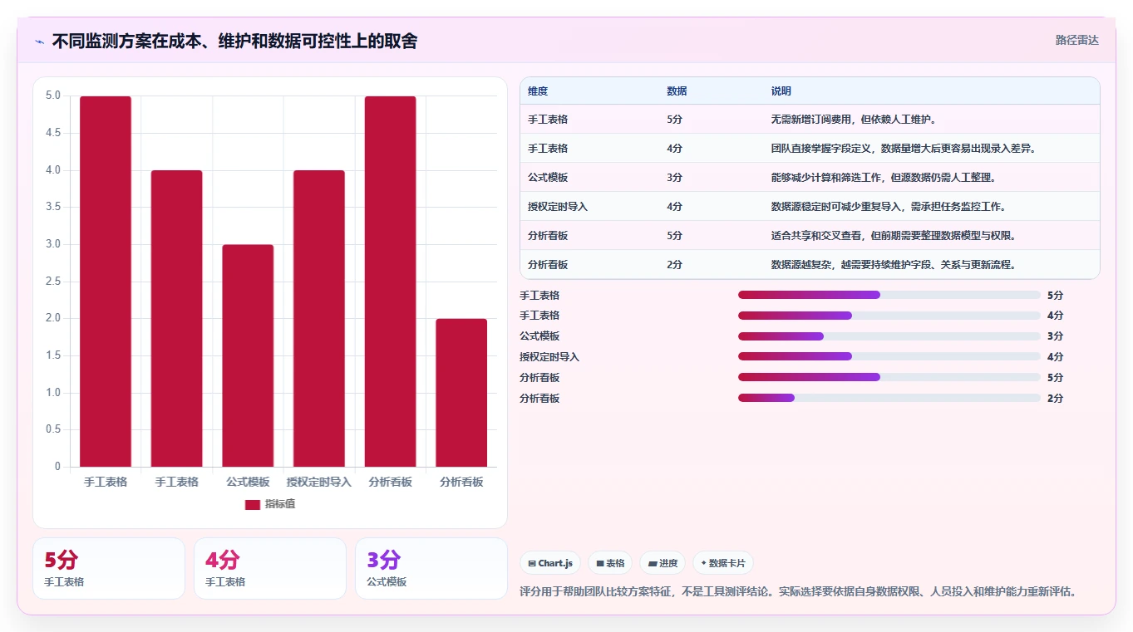Screen dimensions: 1133x632
Task: Click the 分析看板 chart bar reaching 5.0
Action: (x=390, y=282)
